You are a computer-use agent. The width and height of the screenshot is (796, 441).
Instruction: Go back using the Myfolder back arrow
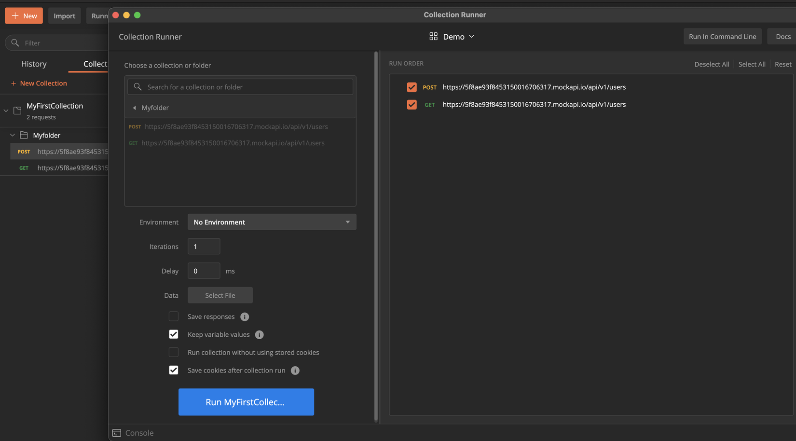[x=135, y=108]
